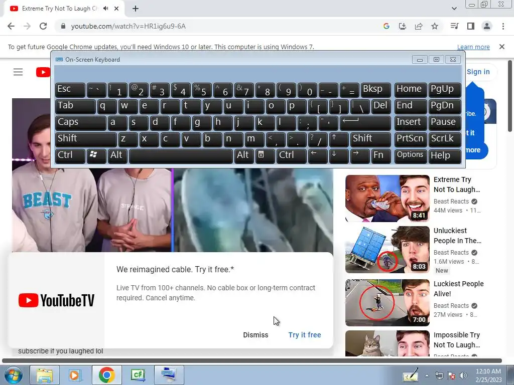Viewport: 514px width, 385px height.
Task: Toggle the left Alt key
Action: (117, 156)
